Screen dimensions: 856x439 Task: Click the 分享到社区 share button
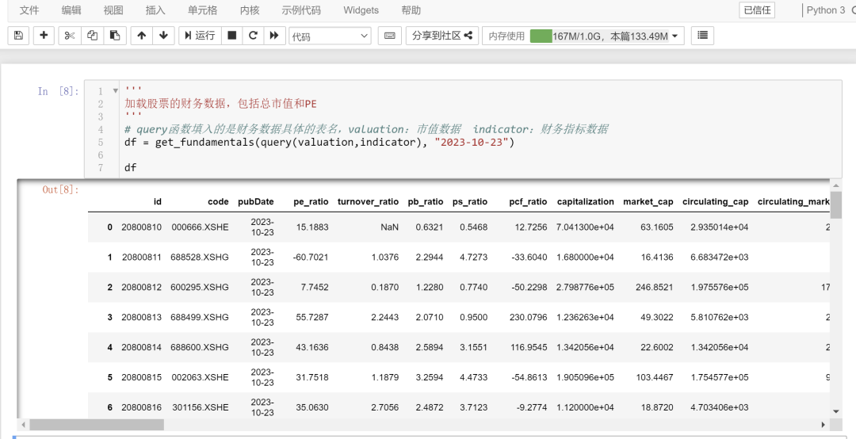click(x=442, y=36)
